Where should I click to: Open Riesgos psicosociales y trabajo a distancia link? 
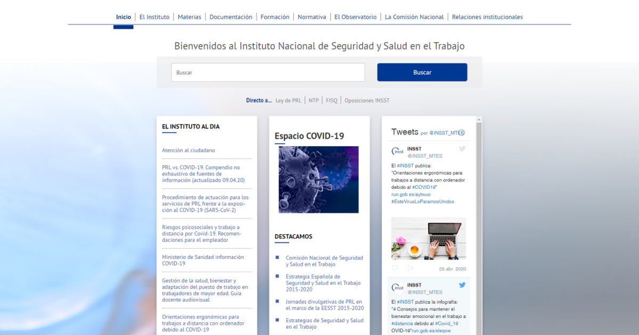201,233
